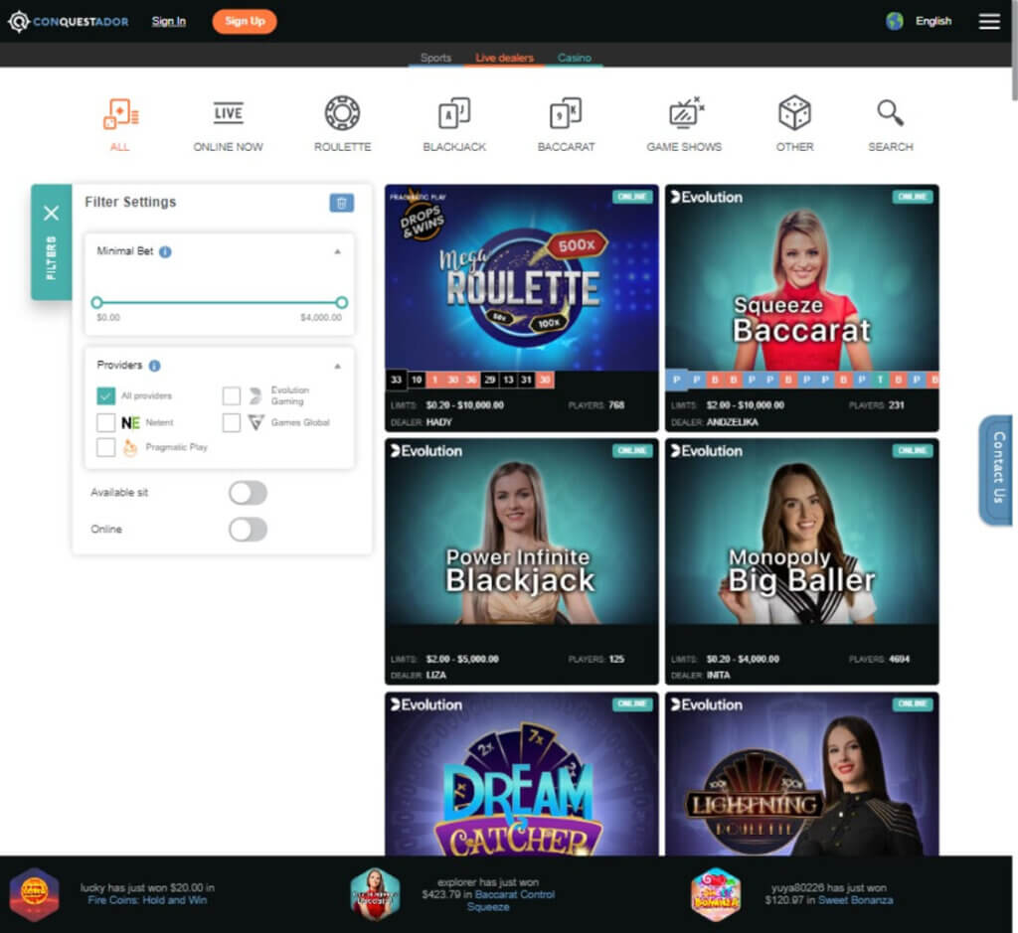Viewport: 1018px width, 933px height.
Task: Click the Conquestador logo
Action: click(x=69, y=22)
